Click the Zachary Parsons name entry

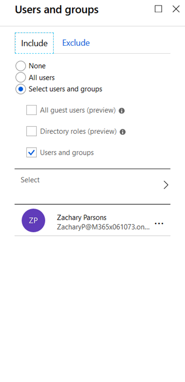(82, 217)
